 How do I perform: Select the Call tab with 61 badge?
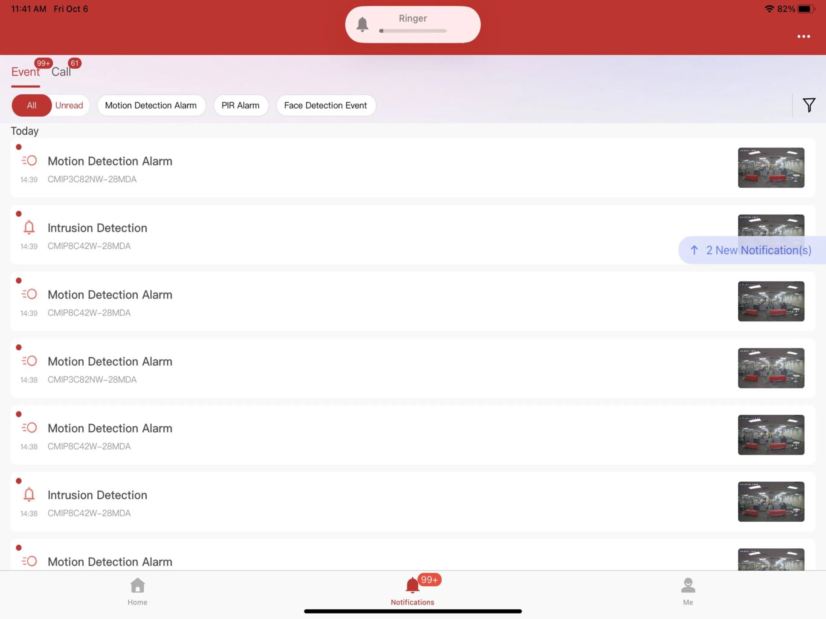61,72
